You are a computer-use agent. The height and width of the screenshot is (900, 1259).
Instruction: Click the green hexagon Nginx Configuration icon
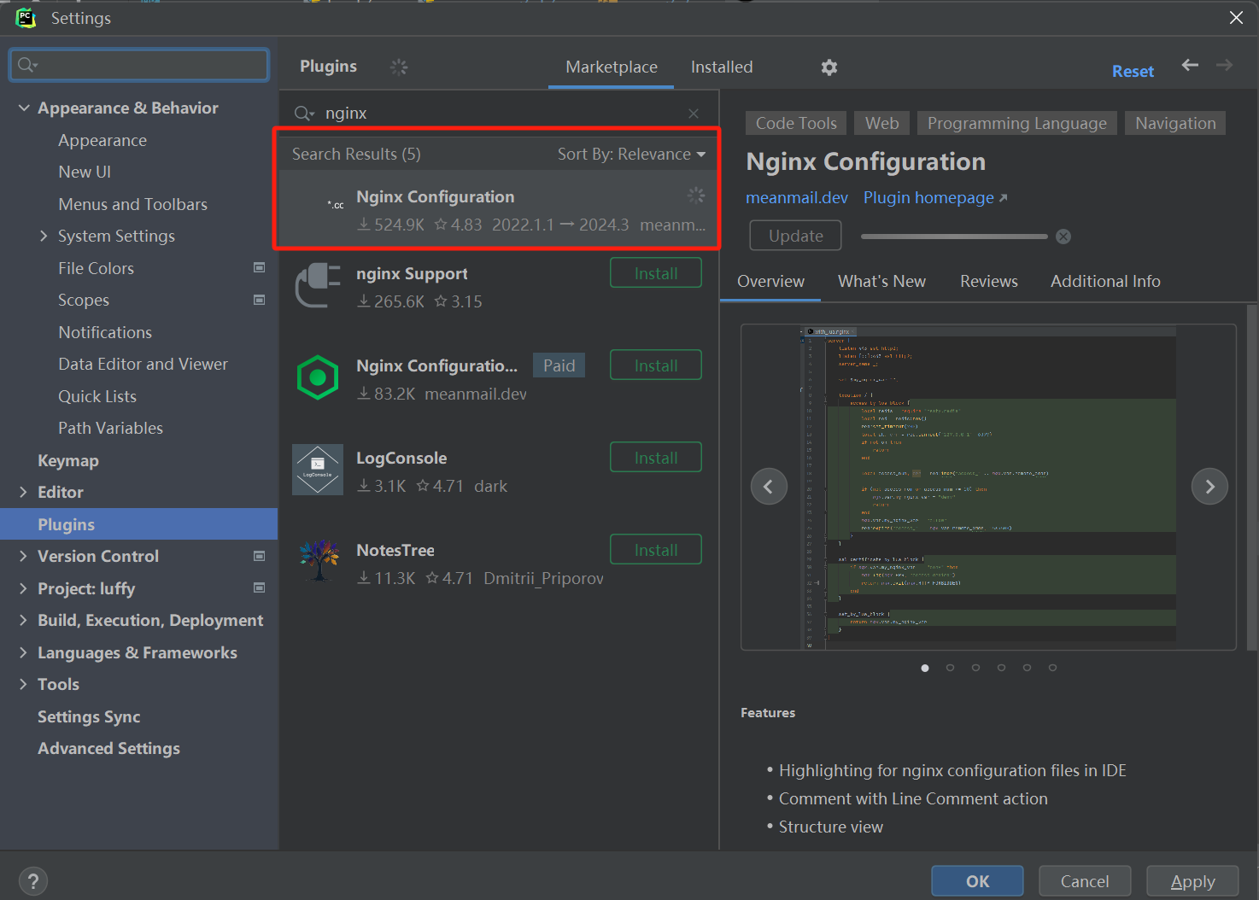point(318,377)
